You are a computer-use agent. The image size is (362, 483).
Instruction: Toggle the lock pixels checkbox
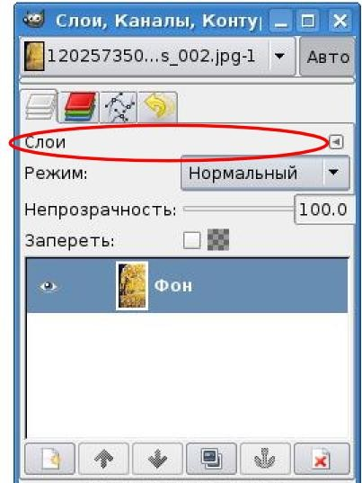coord(192,240)
